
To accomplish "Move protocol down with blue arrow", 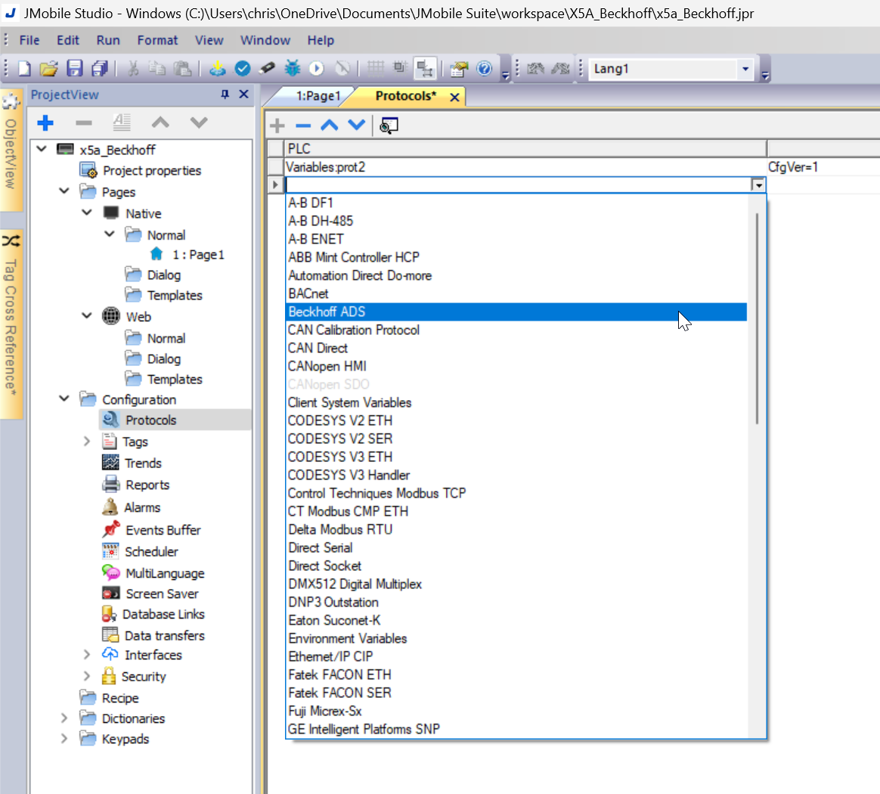I will (356, 126).
